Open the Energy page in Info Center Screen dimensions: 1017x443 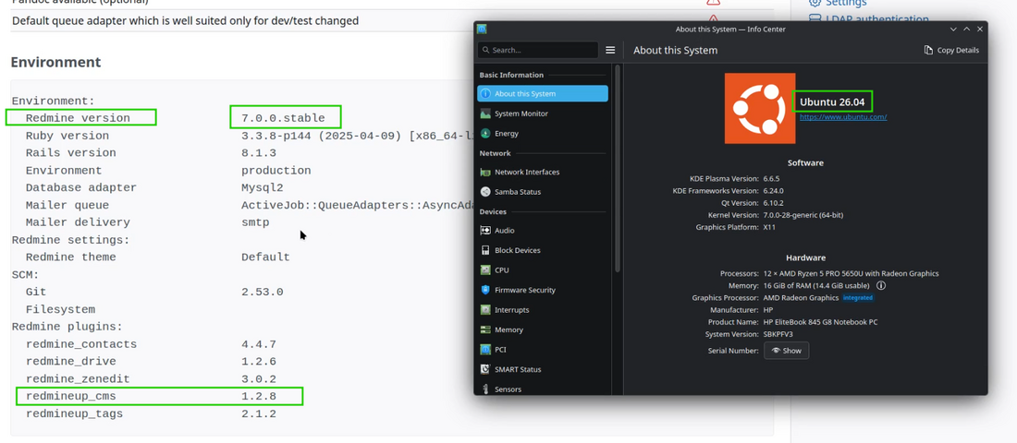(543, 134)
